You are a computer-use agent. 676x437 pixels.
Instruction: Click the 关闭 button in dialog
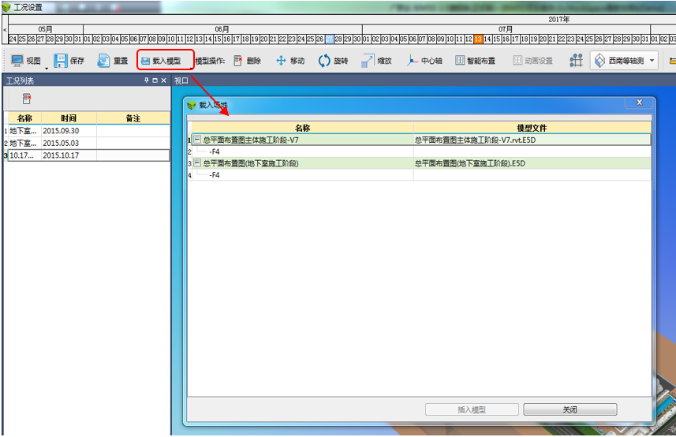coord(570,409)
